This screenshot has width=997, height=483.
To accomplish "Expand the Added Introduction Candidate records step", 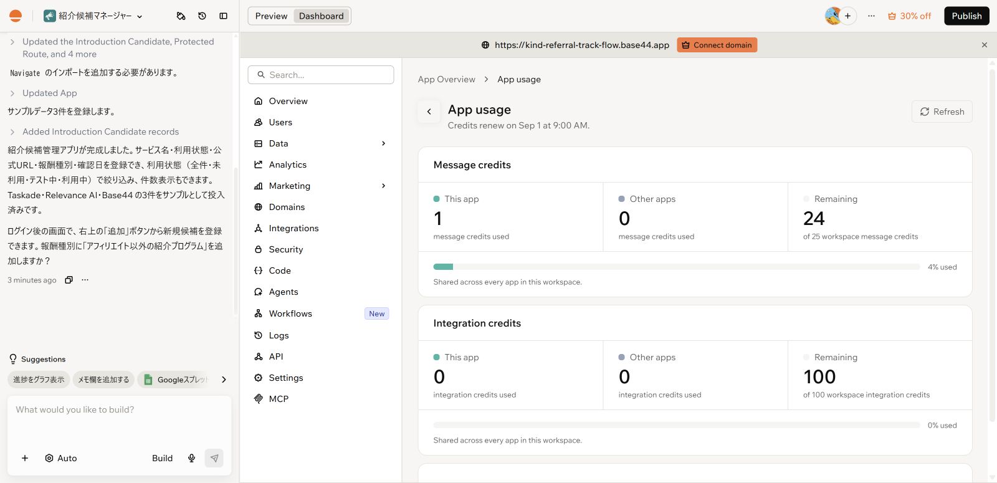I will pos(93,132).
